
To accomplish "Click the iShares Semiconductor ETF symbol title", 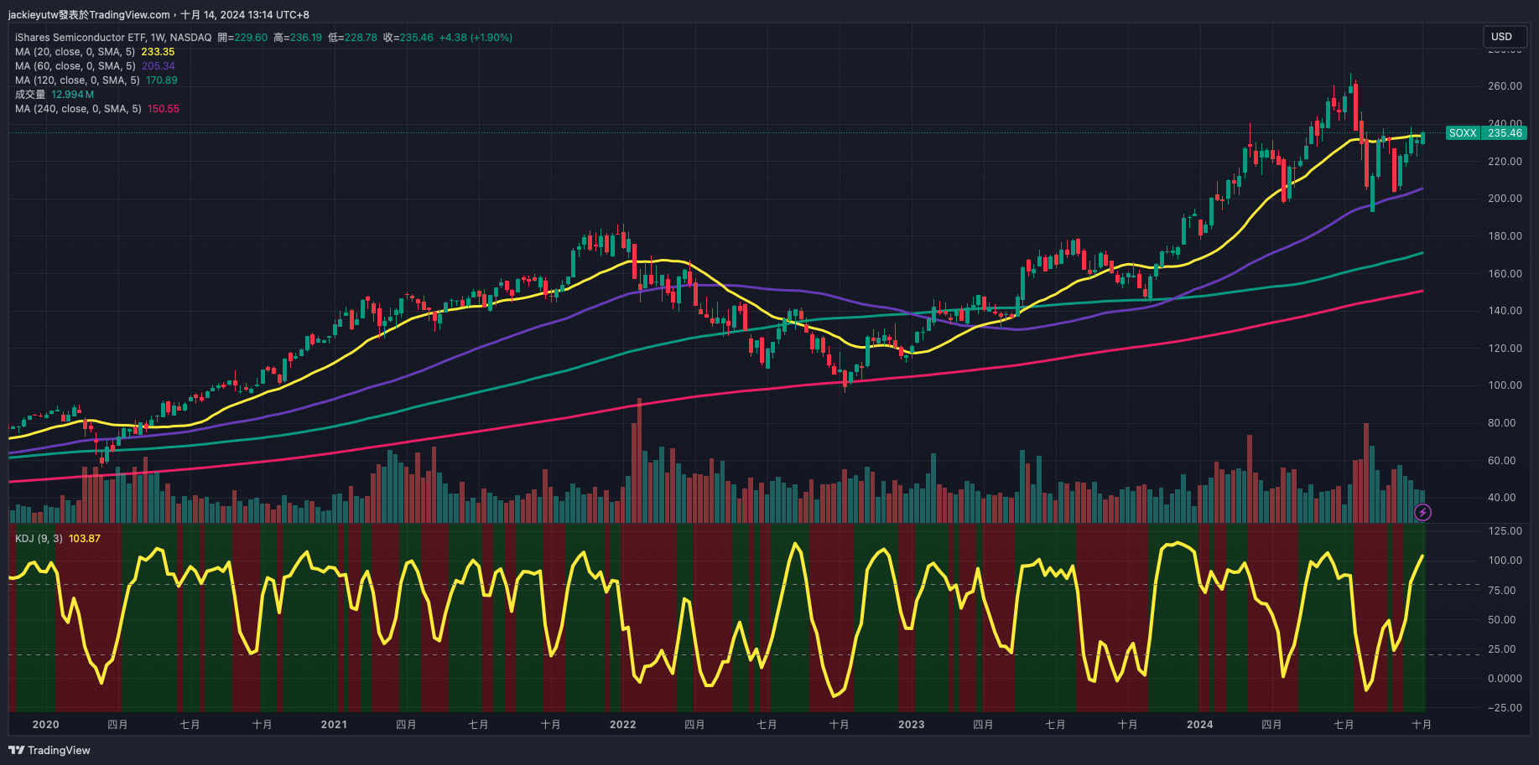I will coord(112,38).
